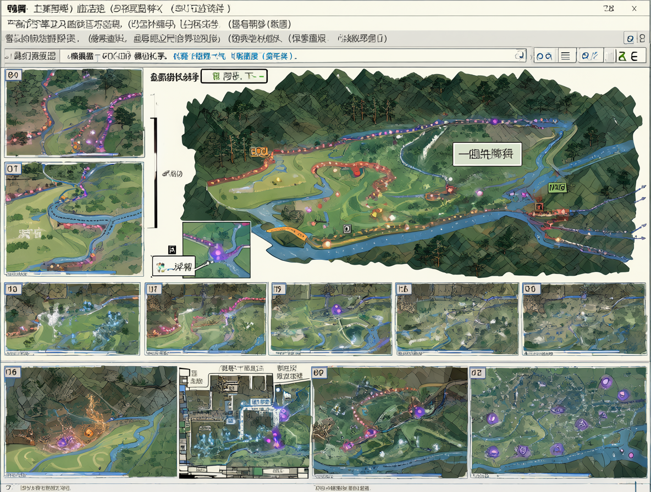651x492 pixels.
Task: Click the green Z icon in the toolbar
Action: coord(621,56)
